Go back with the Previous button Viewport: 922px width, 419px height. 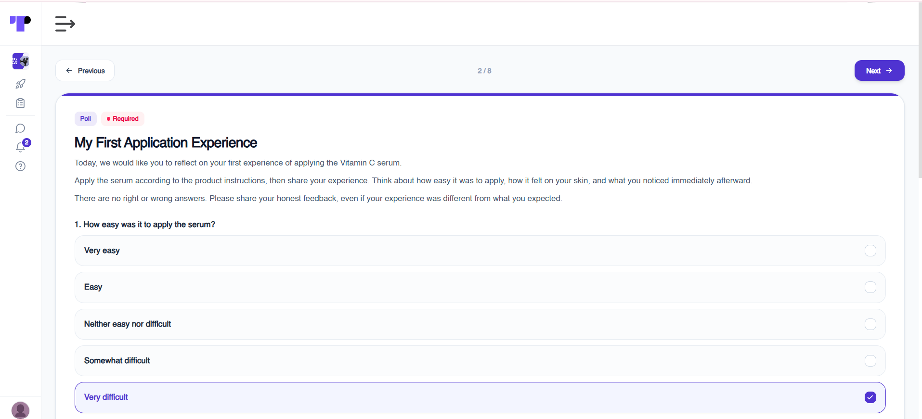[85, 71]
